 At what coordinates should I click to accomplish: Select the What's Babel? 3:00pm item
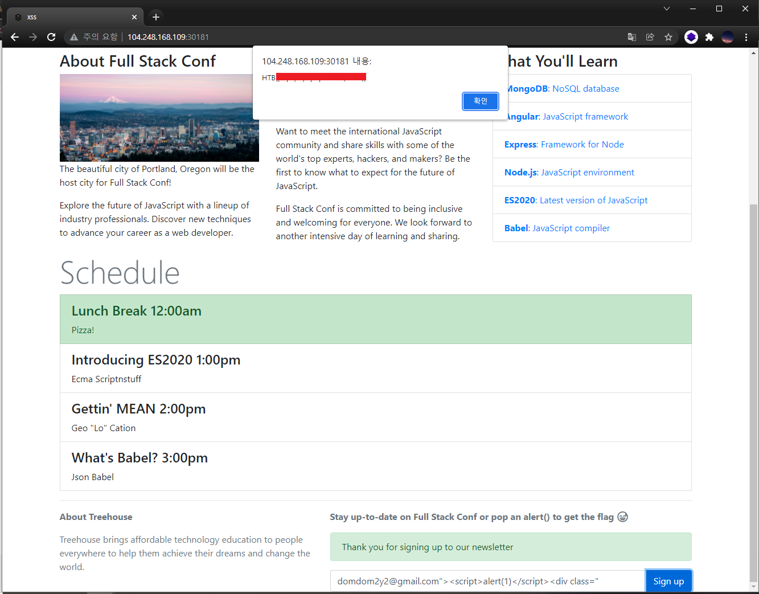click(x=376, y=466)
